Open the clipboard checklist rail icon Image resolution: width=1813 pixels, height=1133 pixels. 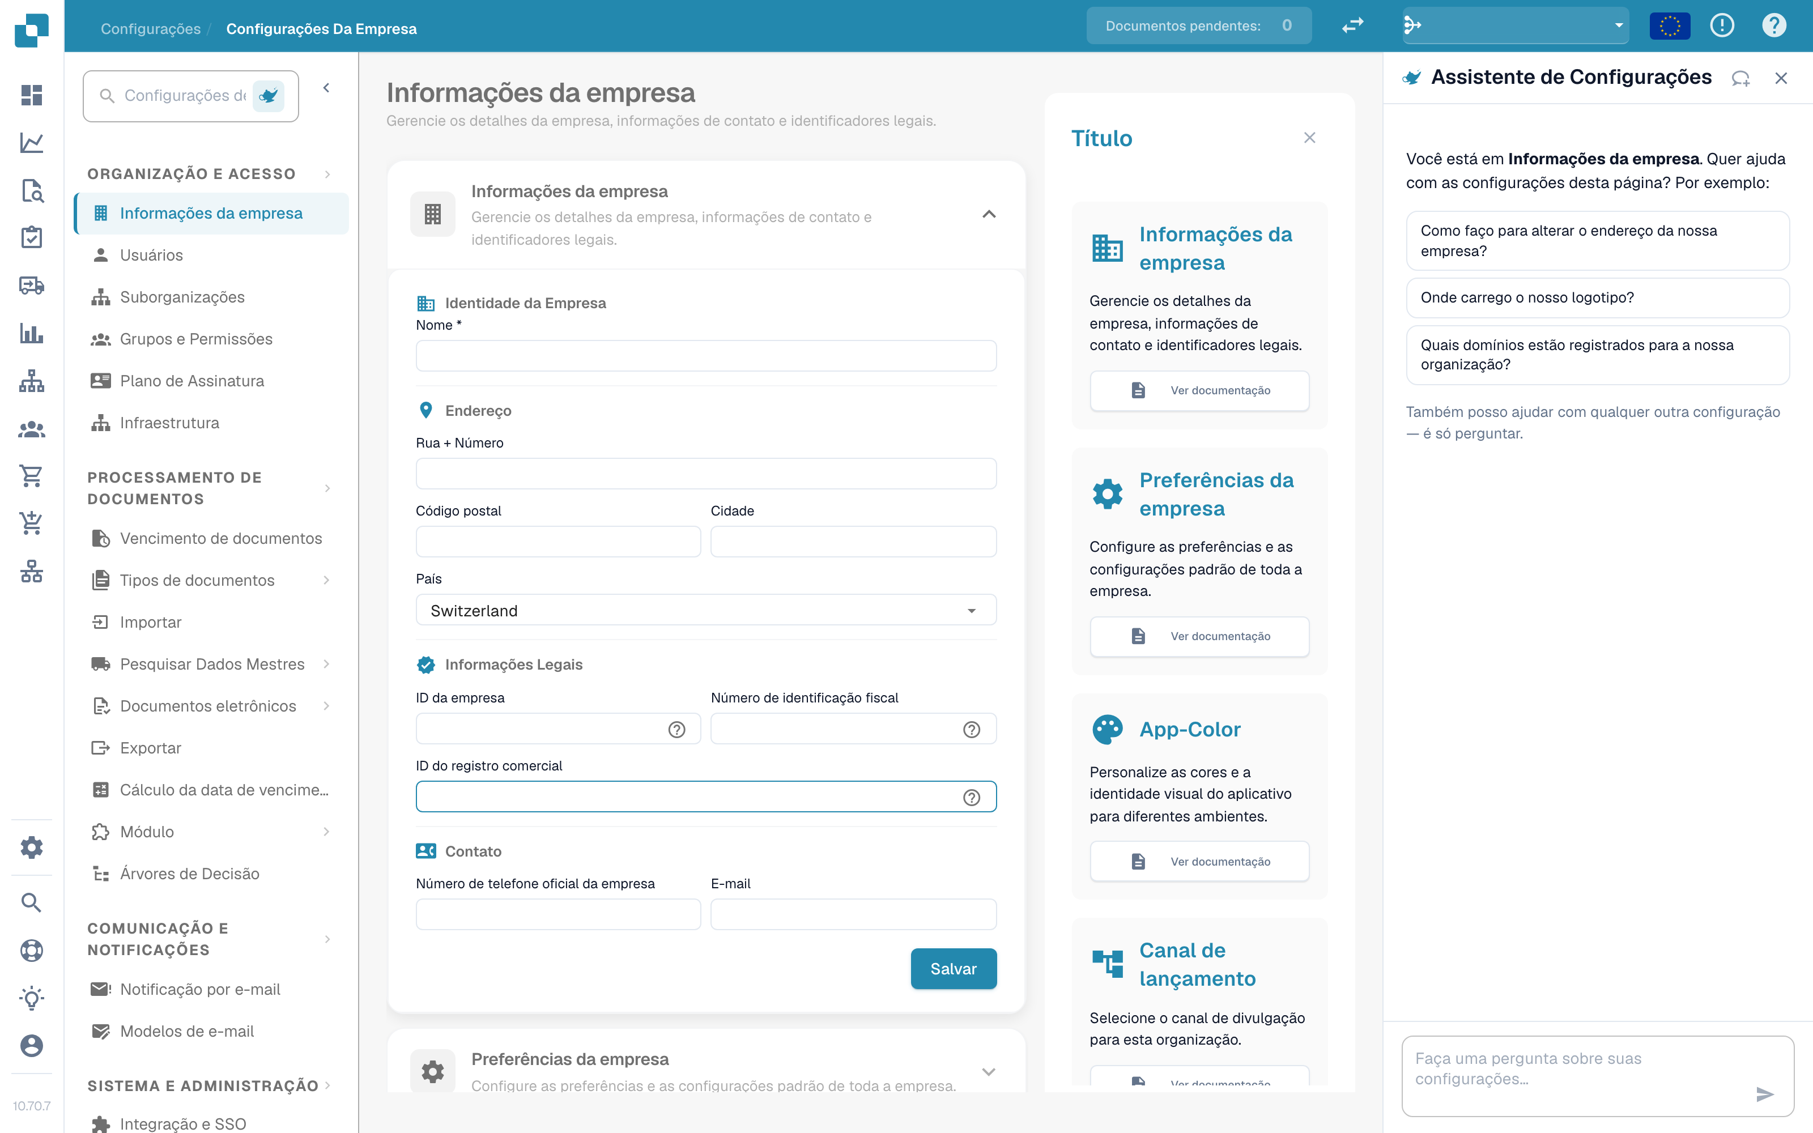coord(32,237)
